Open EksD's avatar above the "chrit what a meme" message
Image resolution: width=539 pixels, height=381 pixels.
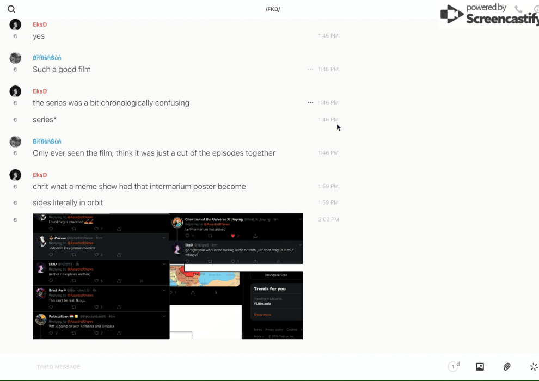(x=15, y=175)
